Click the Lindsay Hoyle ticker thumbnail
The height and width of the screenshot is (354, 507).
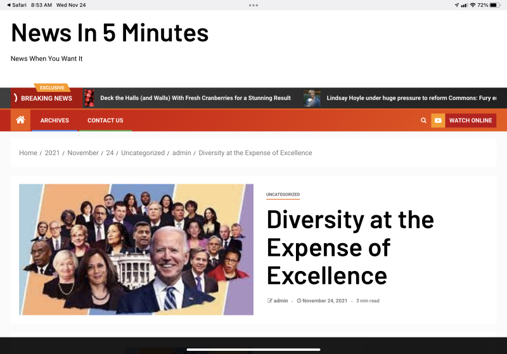tap(312, 98)
